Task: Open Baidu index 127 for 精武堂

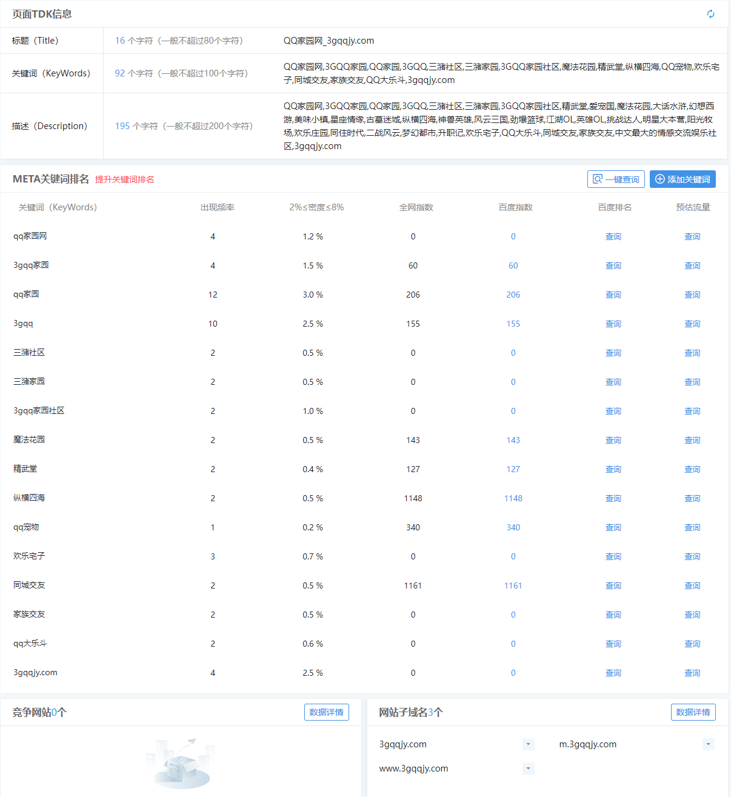Action: pyautogui.click(x=513, y=469)
